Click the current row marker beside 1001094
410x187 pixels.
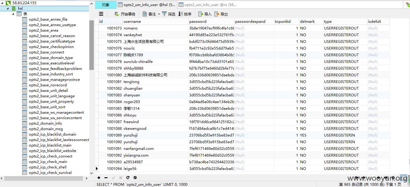coord(97,169)
